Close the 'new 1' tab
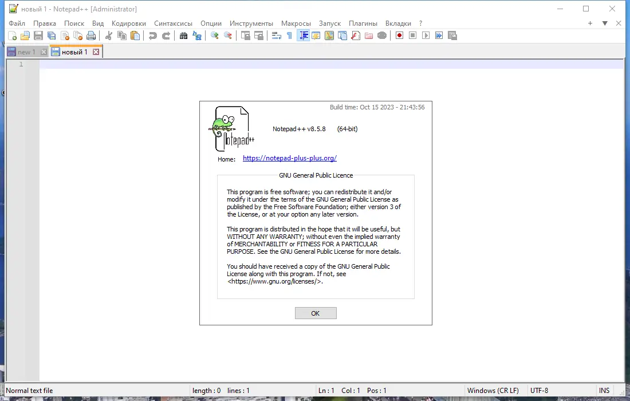Screen dimensions: 630x401 (44, 52)
